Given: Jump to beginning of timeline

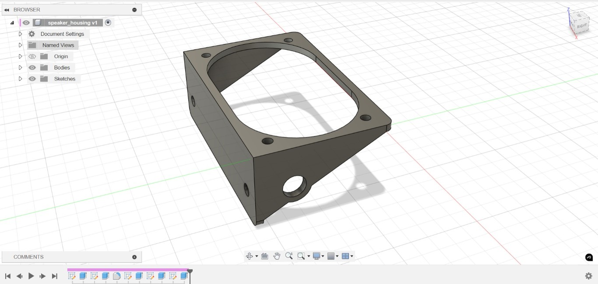Looking at the screenshot, I should pos(7,276).
